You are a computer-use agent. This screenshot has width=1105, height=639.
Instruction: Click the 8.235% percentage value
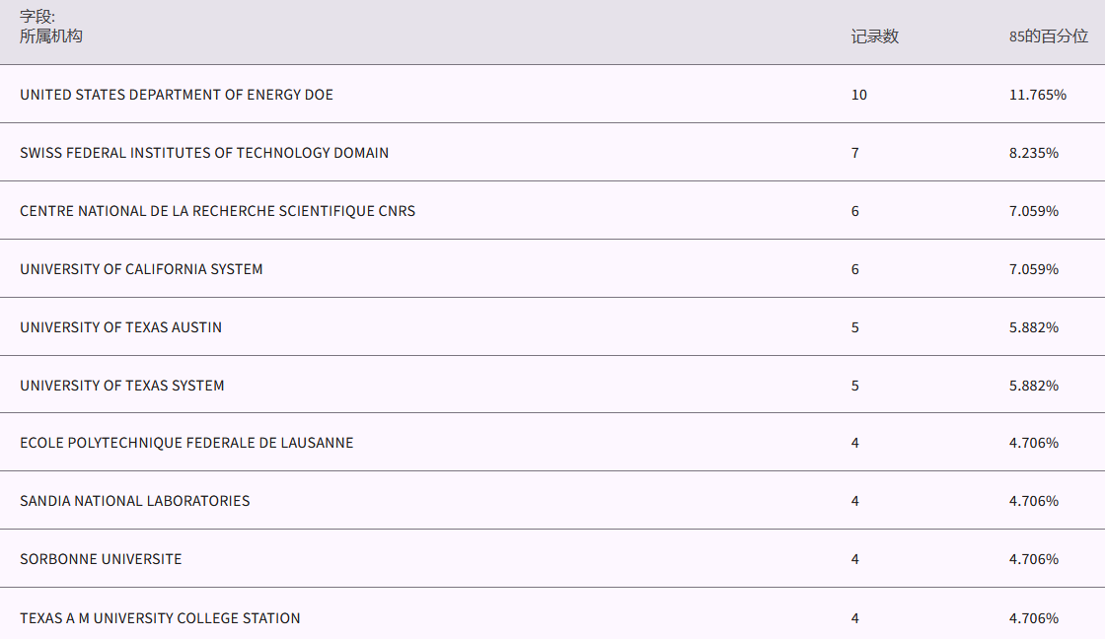(1034, 153)
